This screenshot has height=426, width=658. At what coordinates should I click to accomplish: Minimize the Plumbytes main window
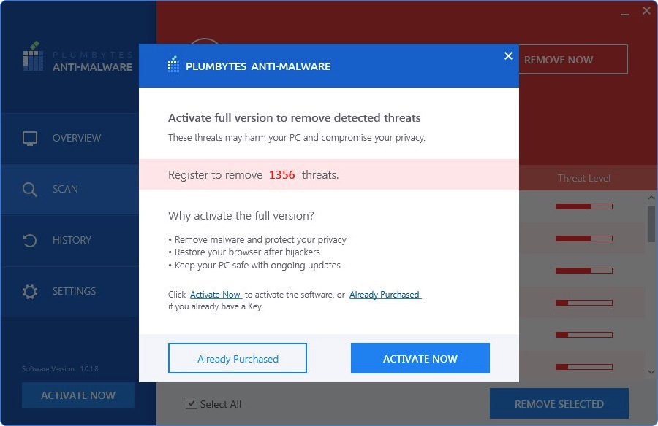tap(625, 12)
